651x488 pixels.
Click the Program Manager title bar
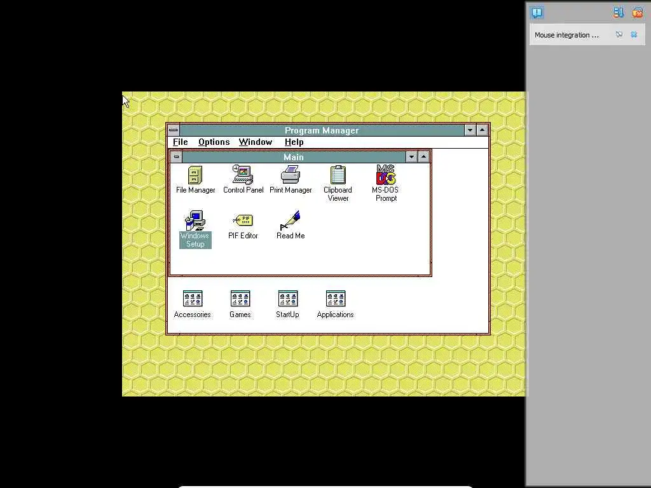pyautogui.click(x=322, y=130)
